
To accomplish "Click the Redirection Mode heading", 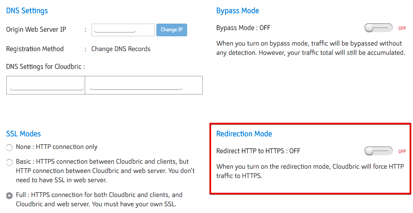I will click(244, 134).
